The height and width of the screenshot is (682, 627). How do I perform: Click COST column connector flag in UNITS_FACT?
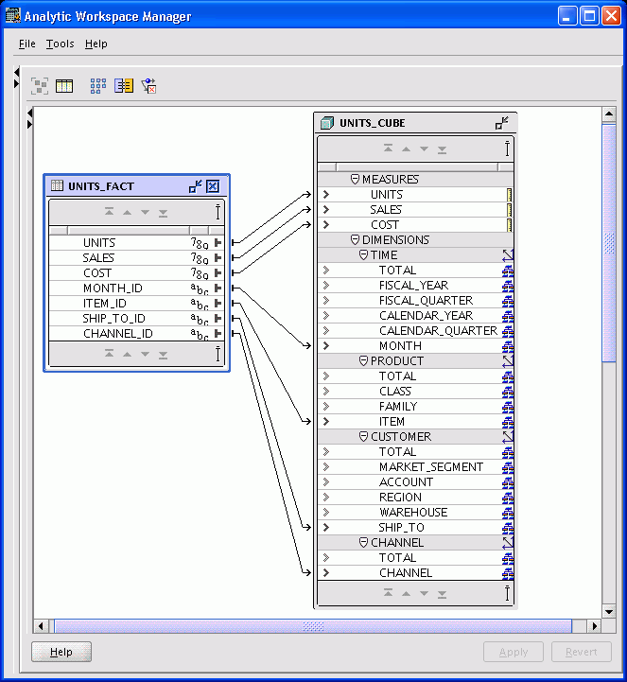(218, 273)
